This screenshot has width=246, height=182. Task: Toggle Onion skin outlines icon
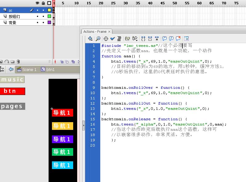[67, 62]
